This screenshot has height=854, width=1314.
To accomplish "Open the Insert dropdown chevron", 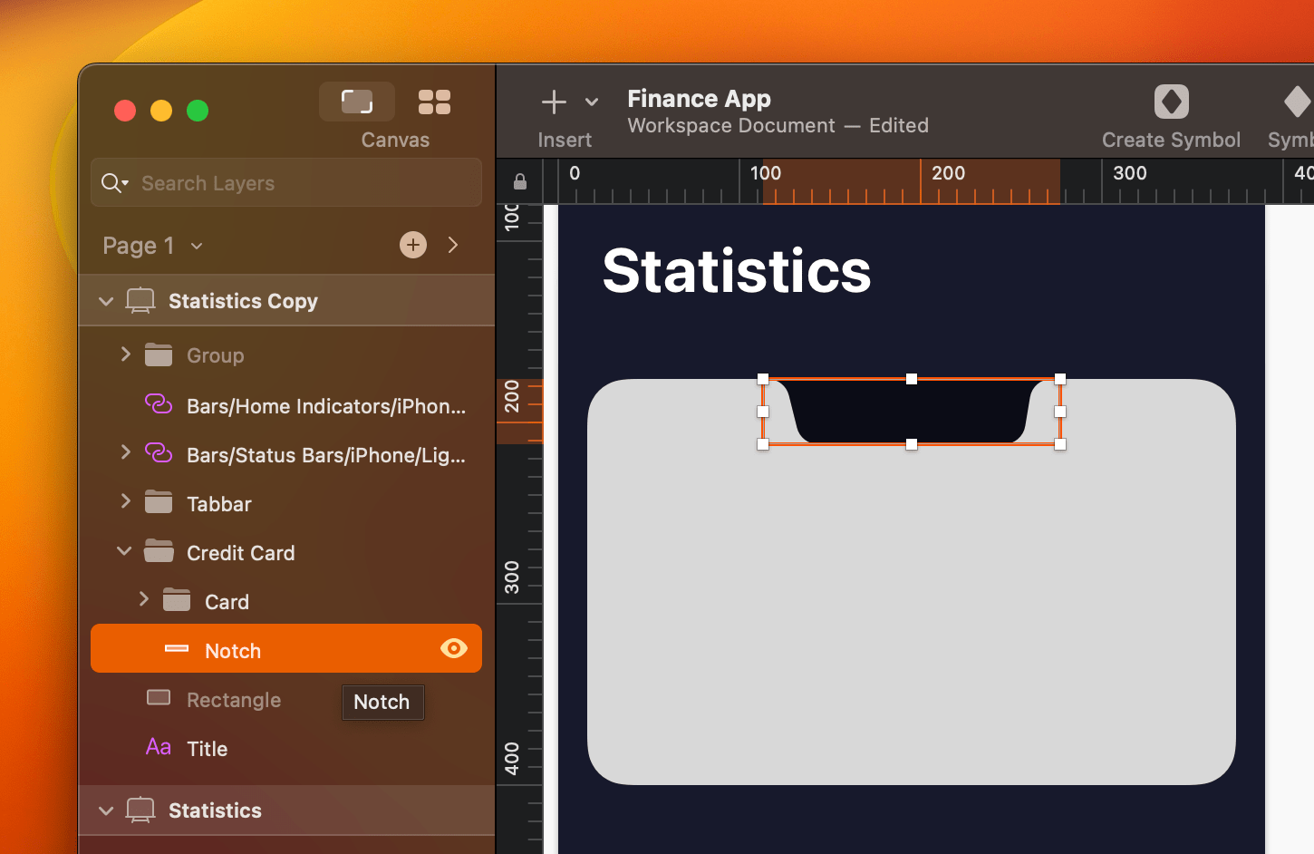I will [x=592, y=102].
